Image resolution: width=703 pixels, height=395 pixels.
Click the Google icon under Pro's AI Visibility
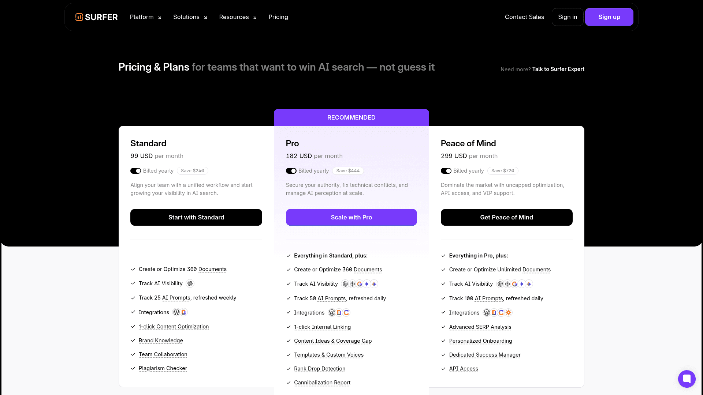tap(359, 284)
